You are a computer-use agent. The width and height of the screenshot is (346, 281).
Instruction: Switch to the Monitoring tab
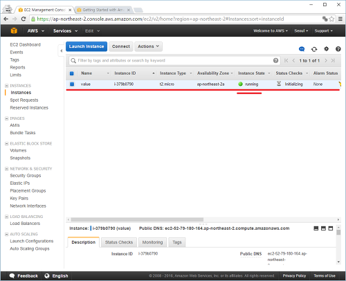point(152,242)
